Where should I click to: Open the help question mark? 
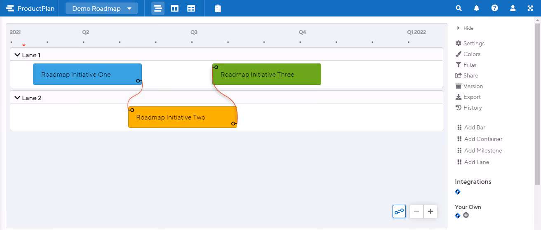click(495, 8)
